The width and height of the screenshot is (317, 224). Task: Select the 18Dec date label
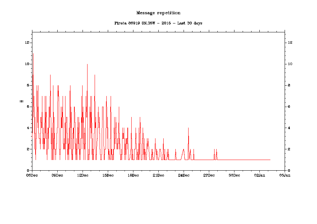[x=133, y=175]
